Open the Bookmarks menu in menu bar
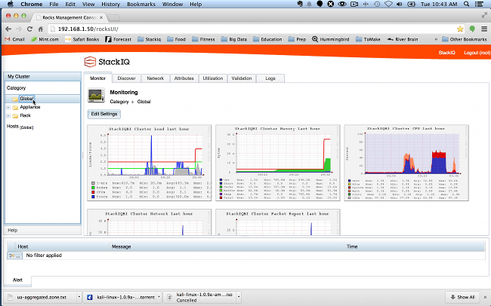The width and height of the screenshot is (491, 306). pyautogui.click(x=141, y=4)
